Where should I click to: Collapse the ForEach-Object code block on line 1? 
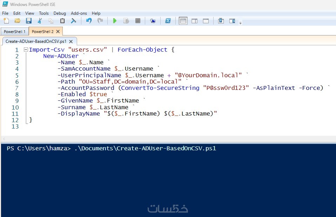(26, 50)
